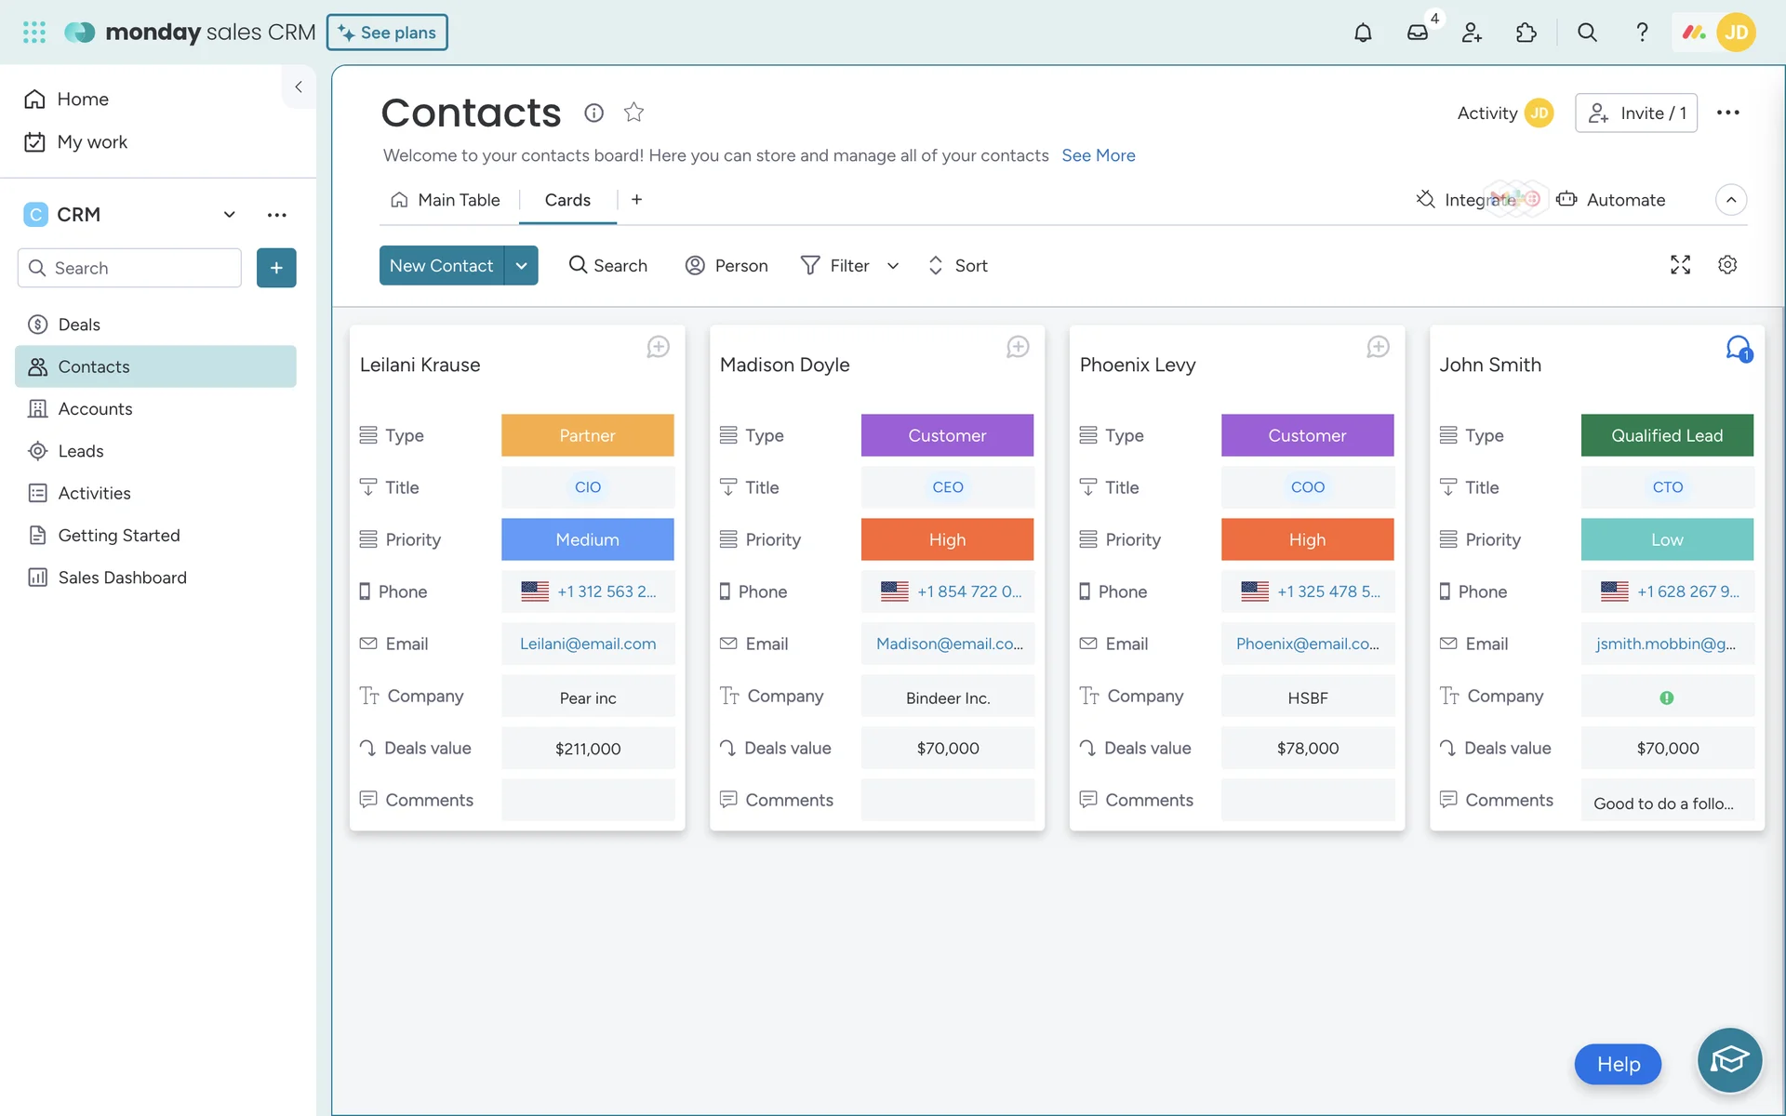
Task: Click the See More link
Action: point(1099,155)
